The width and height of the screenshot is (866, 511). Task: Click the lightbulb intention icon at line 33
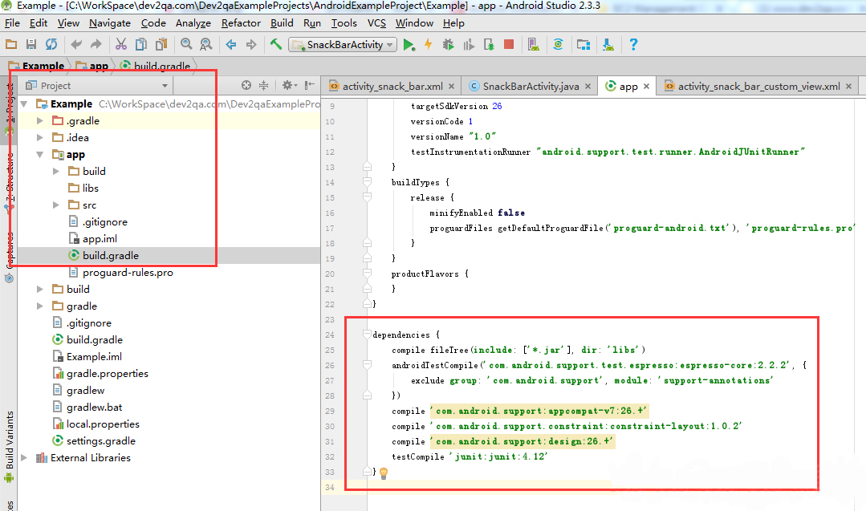pyautogui.click(x=384, y=472)
